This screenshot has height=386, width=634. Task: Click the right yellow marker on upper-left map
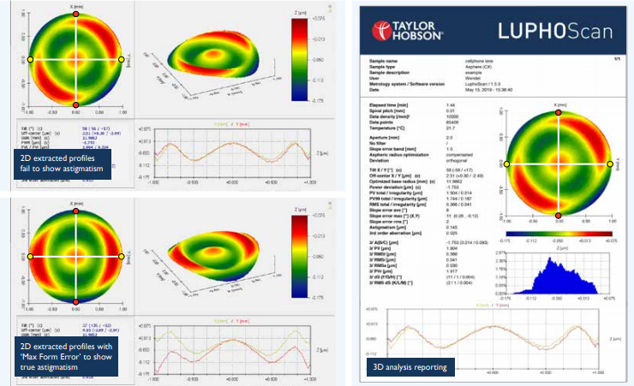tap(122, 60)
